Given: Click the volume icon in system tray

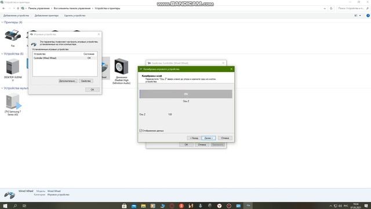Looking at the screenshot, I should click(340, 206).
